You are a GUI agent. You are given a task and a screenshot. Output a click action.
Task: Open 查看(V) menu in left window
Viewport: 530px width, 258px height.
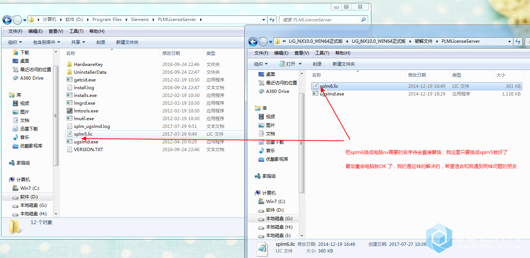point(56,31)
